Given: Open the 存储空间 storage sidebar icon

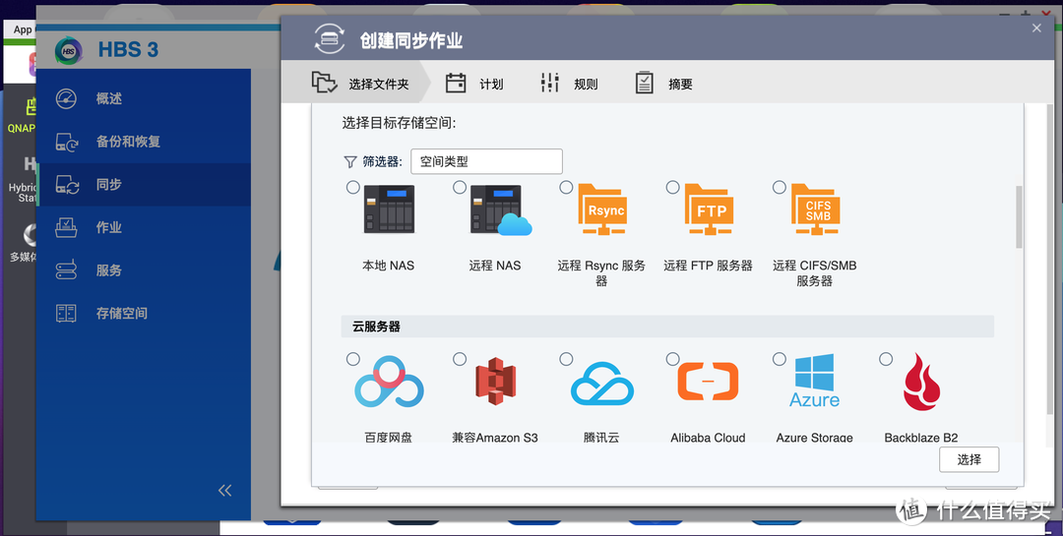Looking at the screenshot, I should click(66, 313).
